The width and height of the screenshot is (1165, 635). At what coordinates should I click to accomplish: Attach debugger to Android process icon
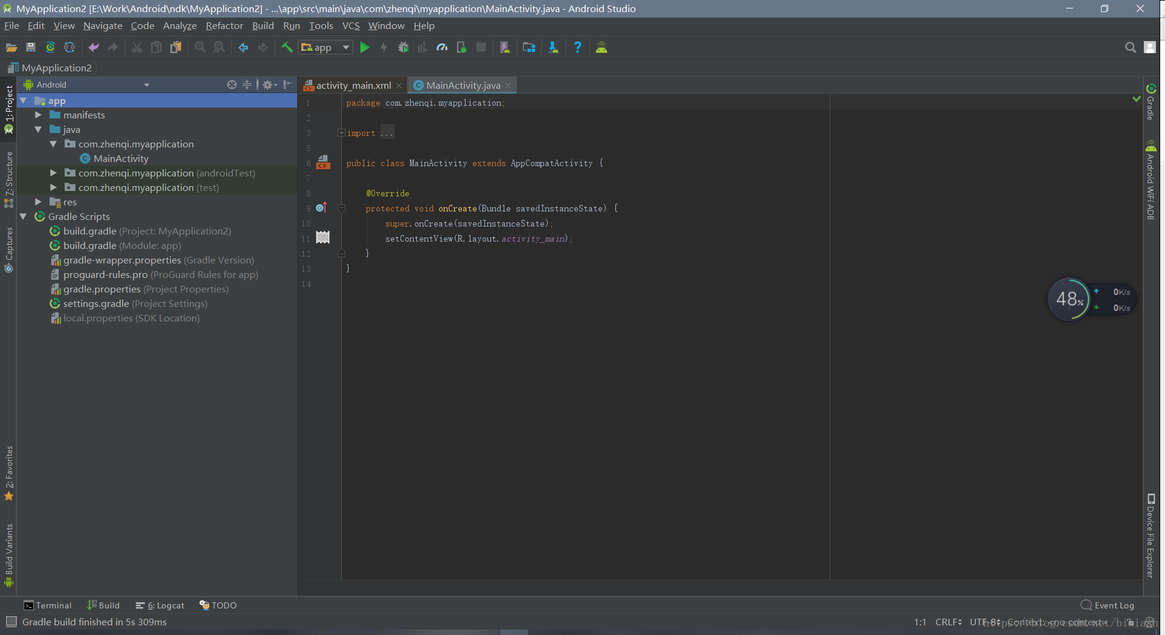[461, 47]
